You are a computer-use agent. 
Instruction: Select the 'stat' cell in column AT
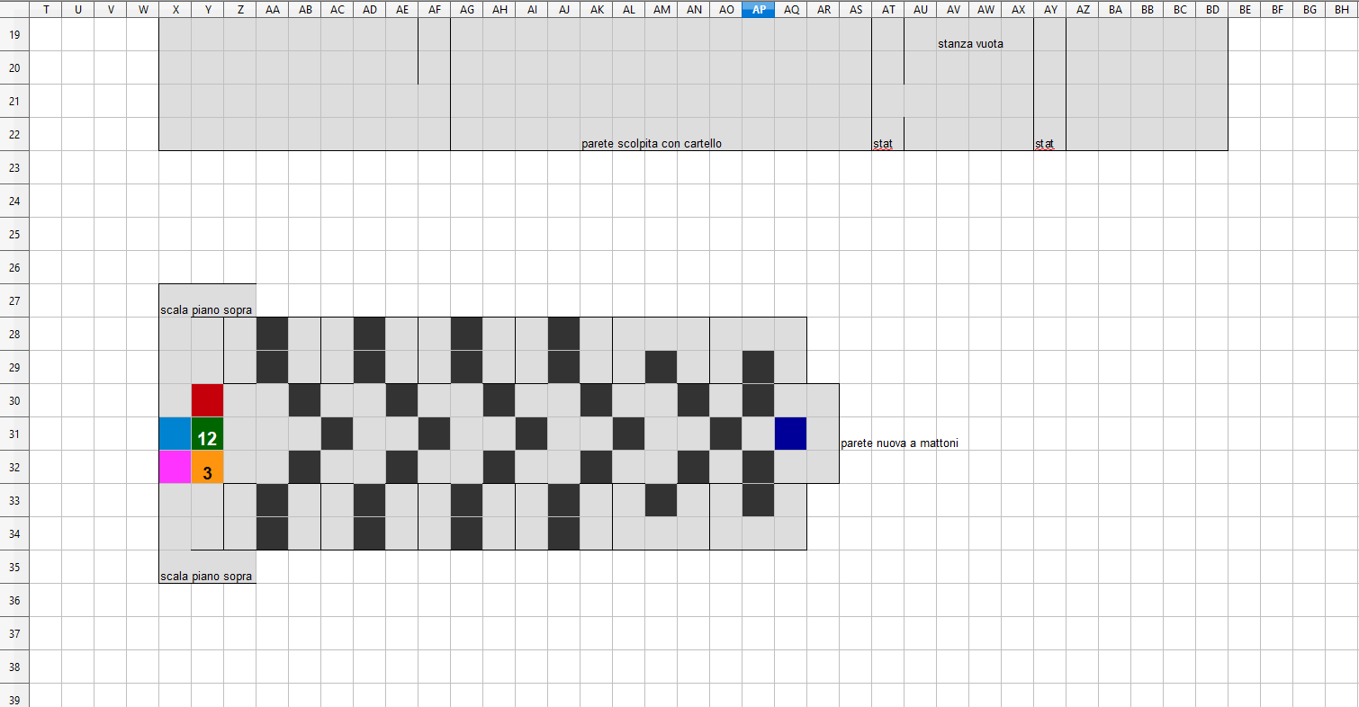click(882, 144)
